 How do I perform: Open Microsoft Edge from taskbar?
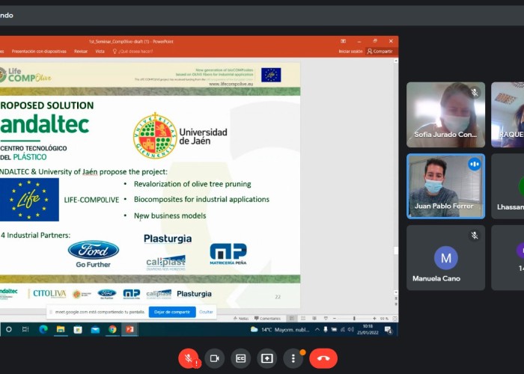point(43,330)
